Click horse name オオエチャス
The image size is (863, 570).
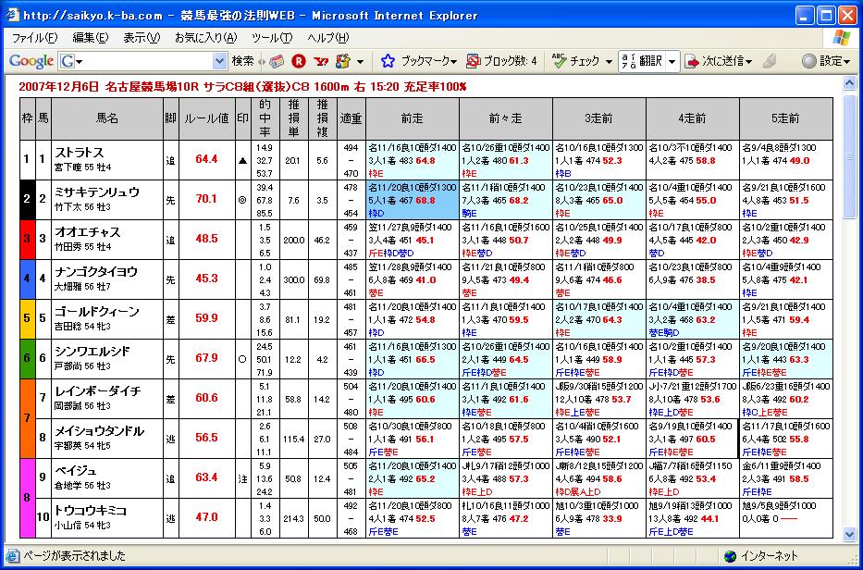[x=87, y=232]
